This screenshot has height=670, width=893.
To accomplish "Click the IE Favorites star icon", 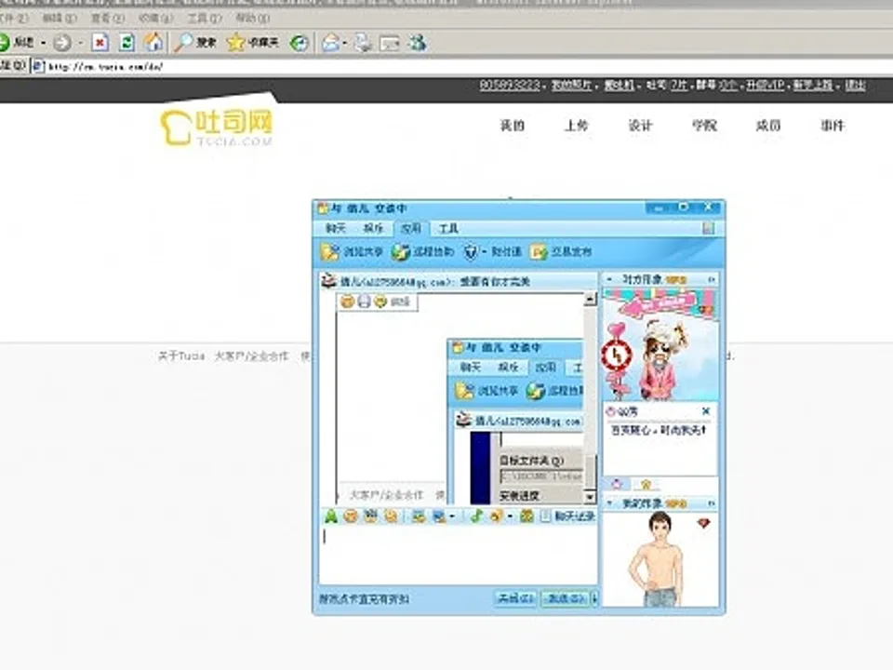I will pyautogui.click(x=236, y=42).
